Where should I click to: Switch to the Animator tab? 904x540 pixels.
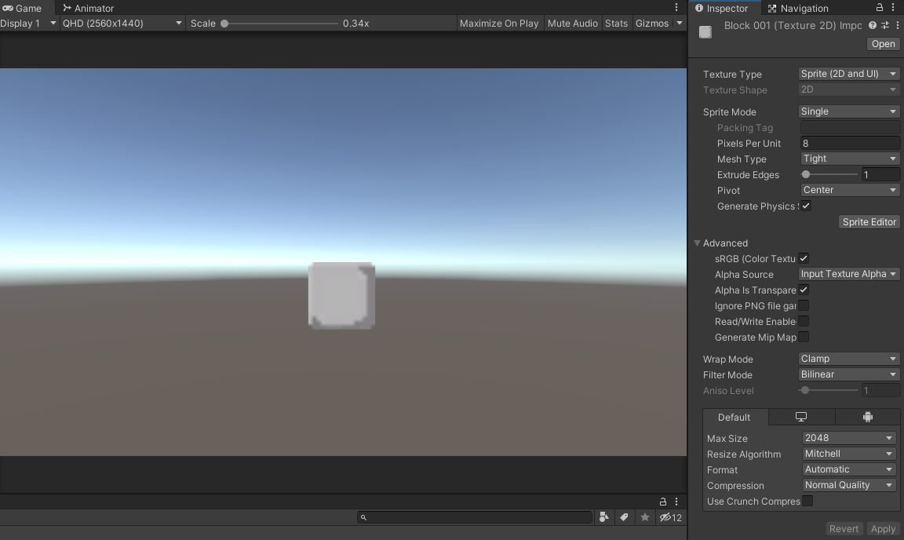88,8
